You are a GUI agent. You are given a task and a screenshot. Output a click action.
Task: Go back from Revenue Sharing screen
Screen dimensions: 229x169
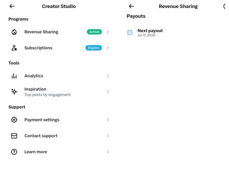pyautogui.click(x=131, y=6)
